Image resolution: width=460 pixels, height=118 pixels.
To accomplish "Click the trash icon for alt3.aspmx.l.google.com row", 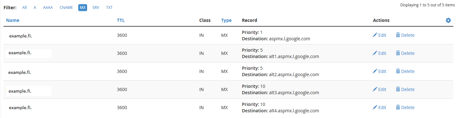I will coord(398,89).
